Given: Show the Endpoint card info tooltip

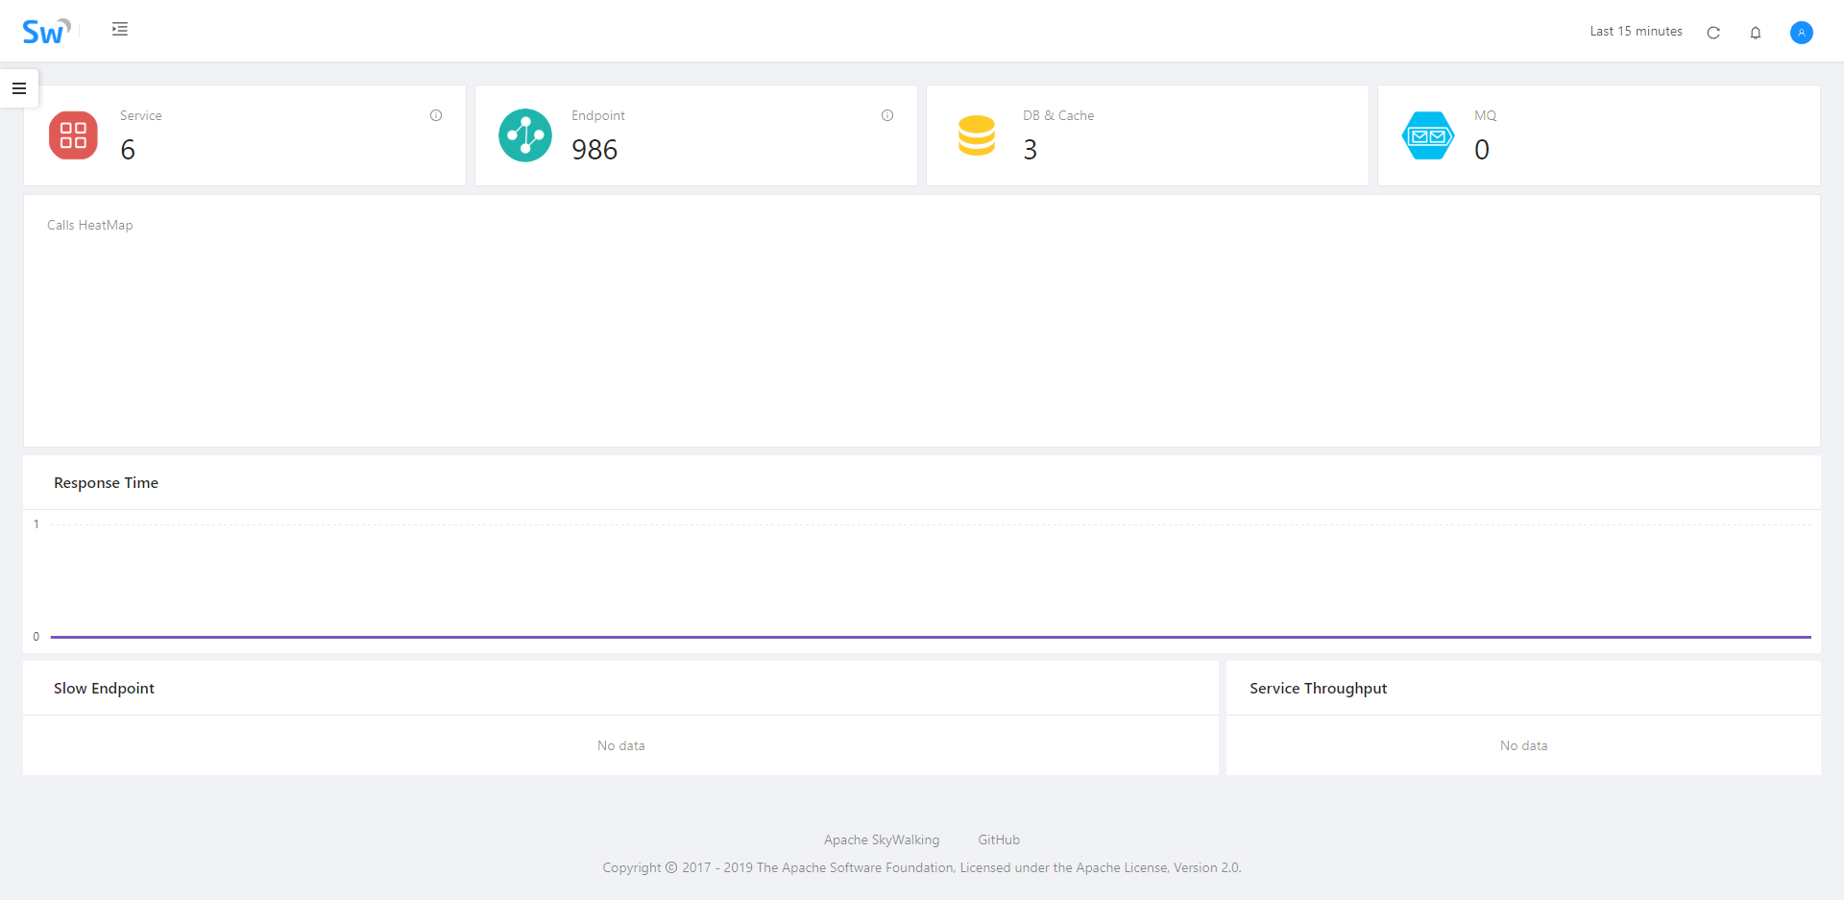Looking at the screenshot, I should coord(886,115).
